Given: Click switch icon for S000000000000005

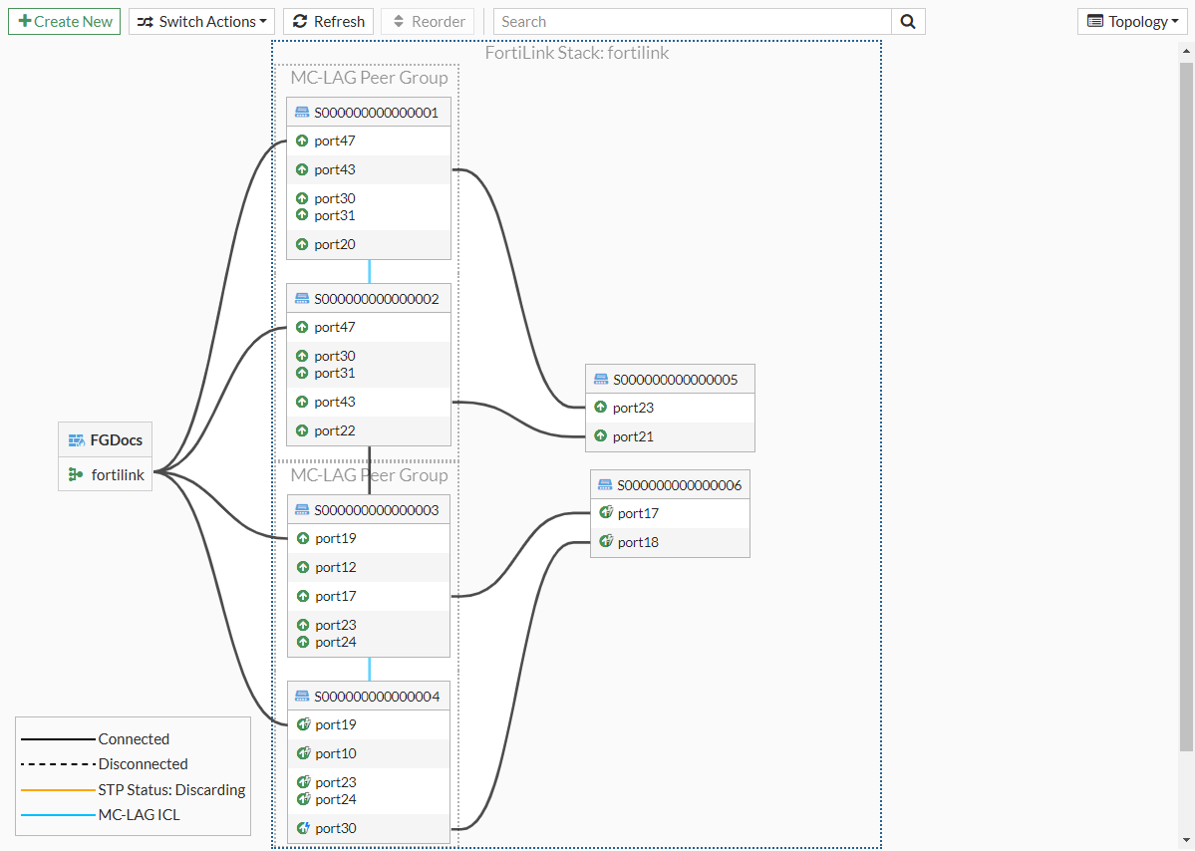Looking at the screenshot, I should click(x=601, y=380).
